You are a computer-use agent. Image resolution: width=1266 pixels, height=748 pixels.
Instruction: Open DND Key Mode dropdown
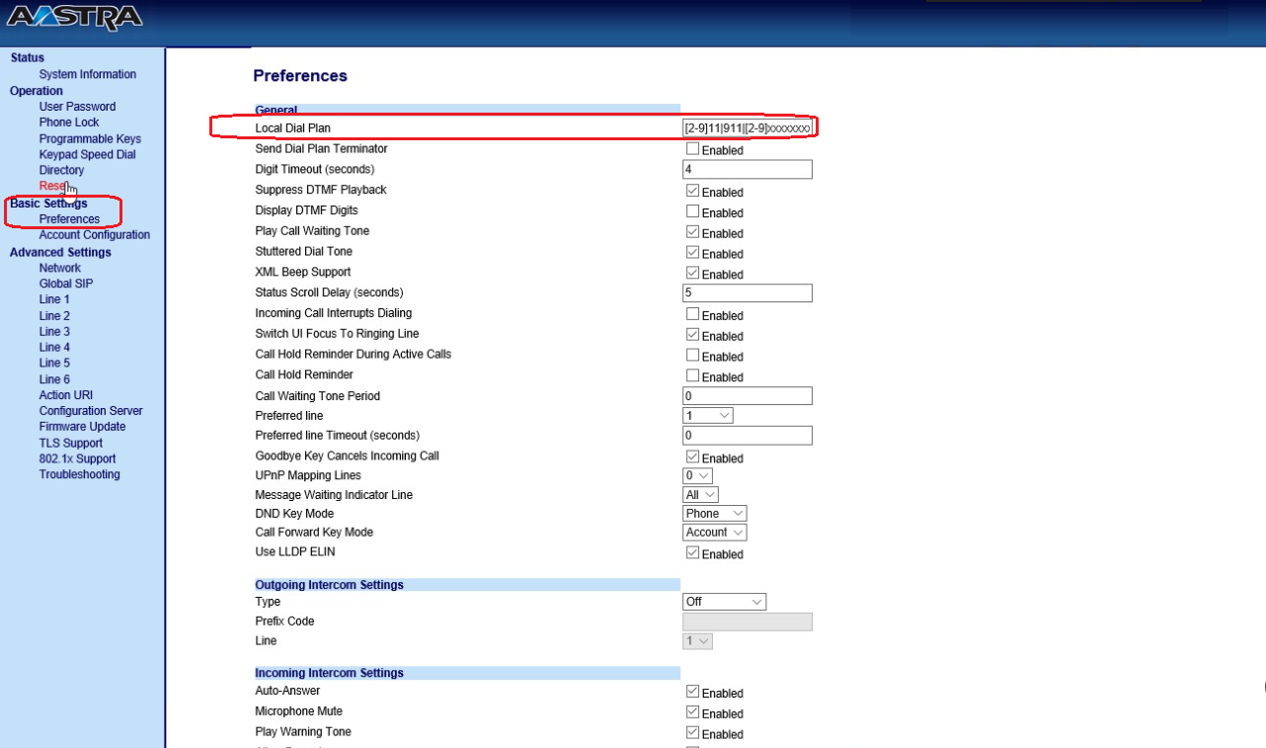click(x=715, y=514)
